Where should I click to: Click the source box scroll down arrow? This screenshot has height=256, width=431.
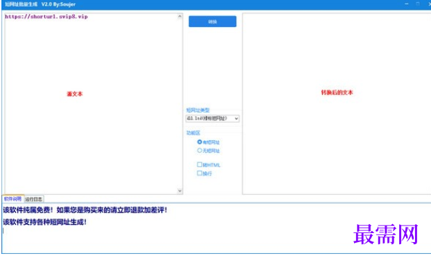point(179,191)
